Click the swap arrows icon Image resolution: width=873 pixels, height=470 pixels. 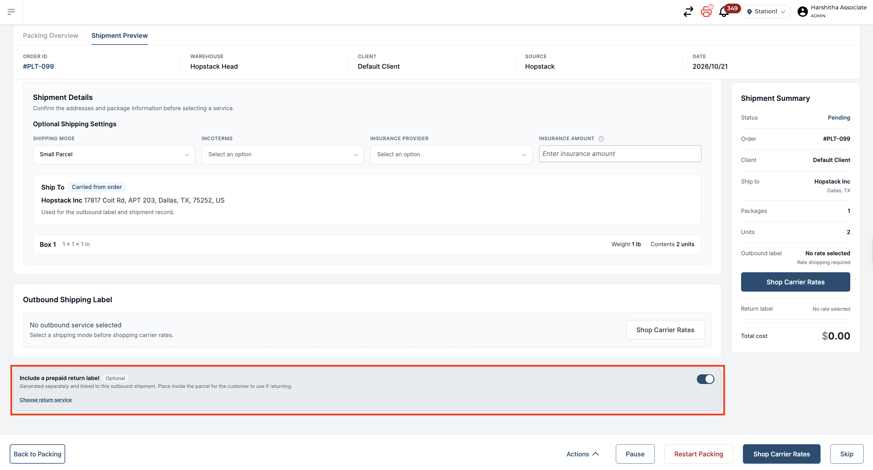688,12
